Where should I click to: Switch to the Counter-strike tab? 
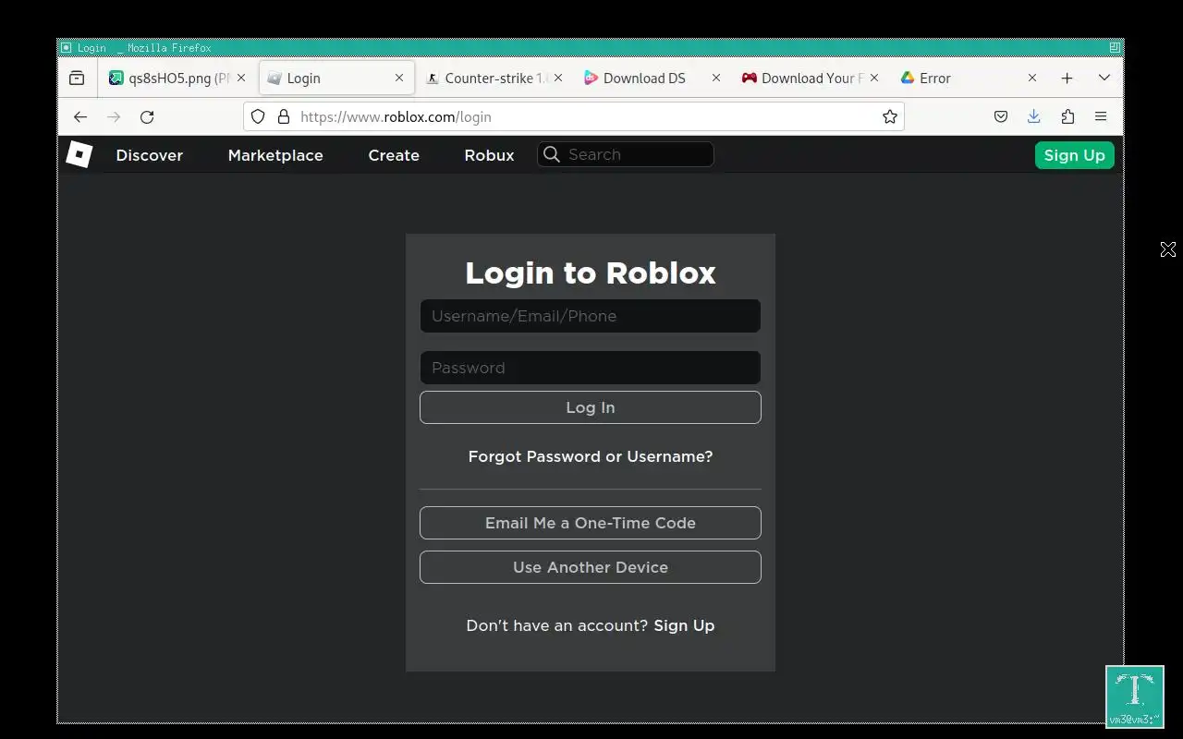[x=494, y=79]
